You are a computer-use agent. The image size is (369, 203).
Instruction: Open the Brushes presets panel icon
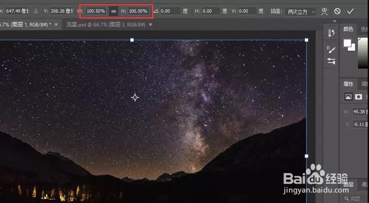331,61
